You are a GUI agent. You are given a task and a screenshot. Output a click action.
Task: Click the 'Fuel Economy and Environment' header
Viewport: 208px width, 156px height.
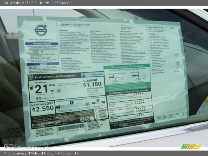[x=56, y=76]
